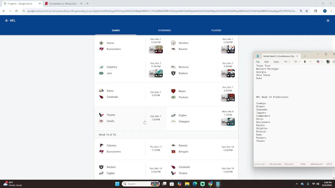Open Microsoft Store from the taskbar
The width and height of the screenshot is (335, 188).
click(x=172, y=184)
